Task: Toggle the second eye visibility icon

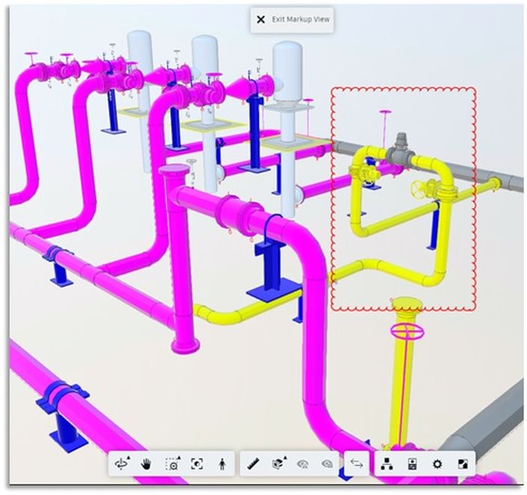Action: pos(327,464)
